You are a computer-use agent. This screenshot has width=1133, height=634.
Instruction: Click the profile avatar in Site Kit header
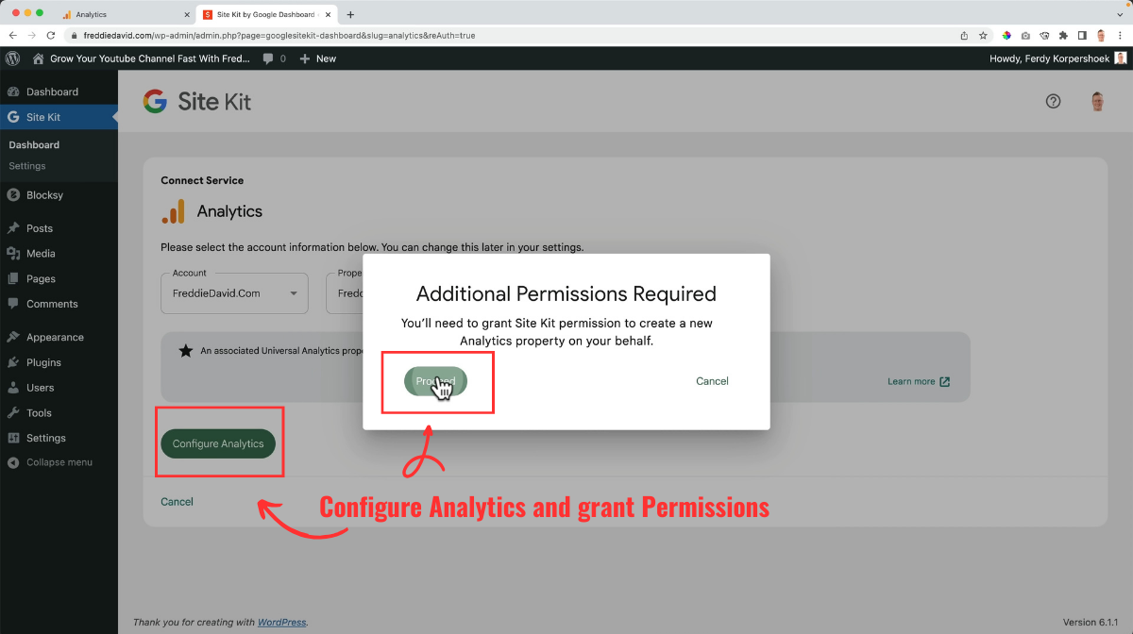[x=1097, y=101]
